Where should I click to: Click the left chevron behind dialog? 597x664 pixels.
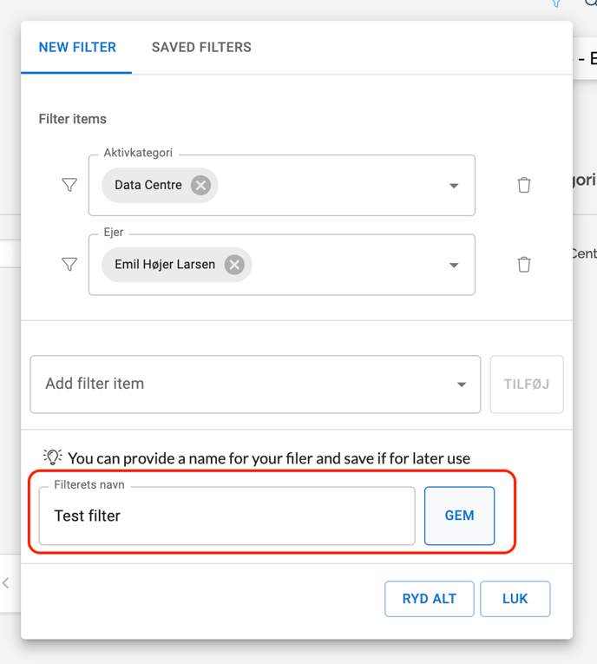click(6, 583)
